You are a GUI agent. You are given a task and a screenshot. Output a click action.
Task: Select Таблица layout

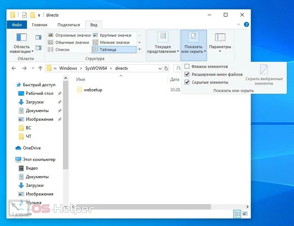114,50
